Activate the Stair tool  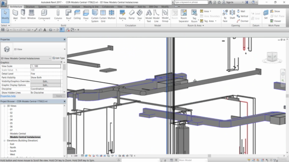140,15
